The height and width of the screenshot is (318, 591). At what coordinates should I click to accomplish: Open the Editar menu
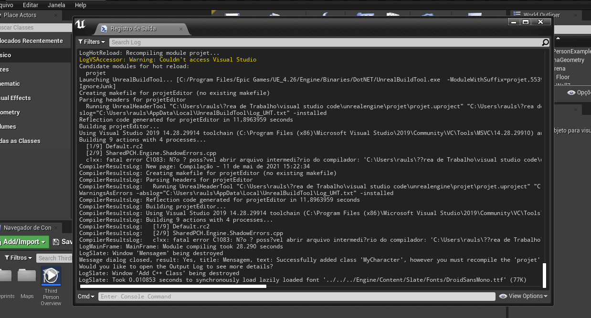point(31,5)
